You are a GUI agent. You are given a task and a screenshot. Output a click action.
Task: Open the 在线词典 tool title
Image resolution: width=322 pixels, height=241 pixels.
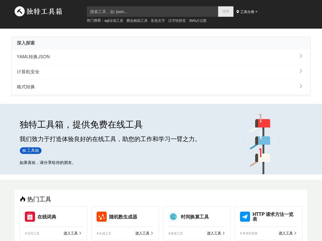click(x=47, y=217)
